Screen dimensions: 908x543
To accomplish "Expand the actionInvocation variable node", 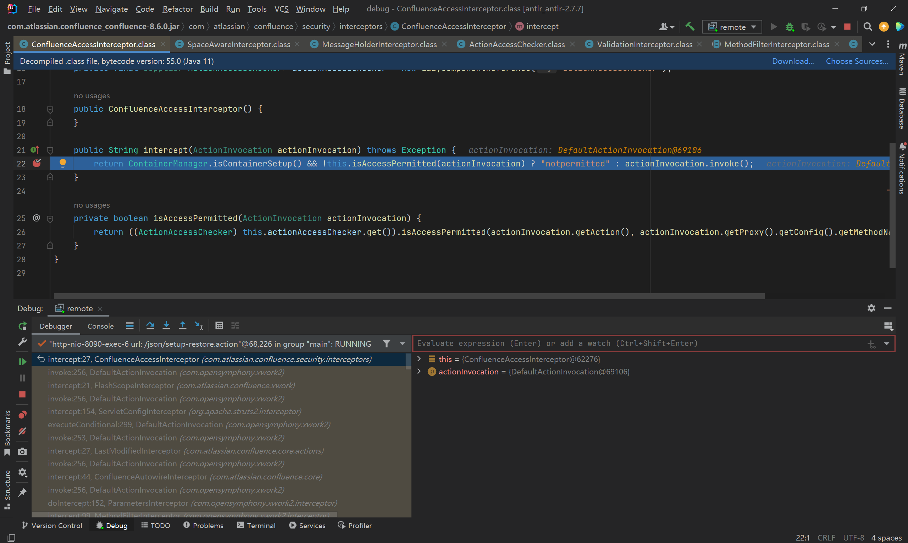I will [419, 371].
